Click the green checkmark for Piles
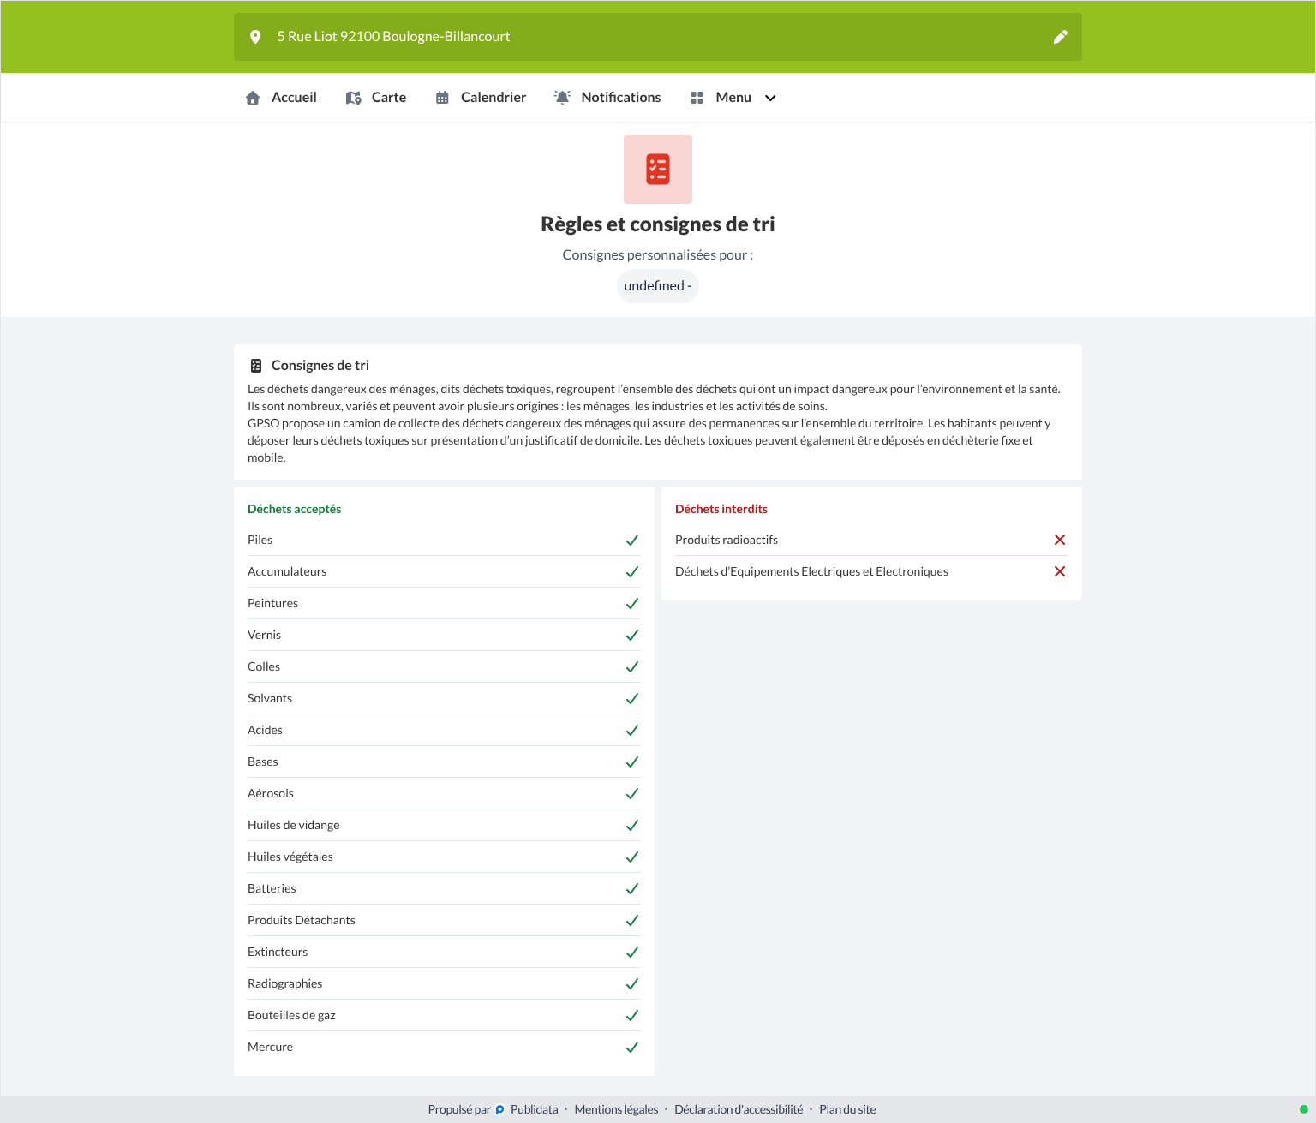 (632, 540)
